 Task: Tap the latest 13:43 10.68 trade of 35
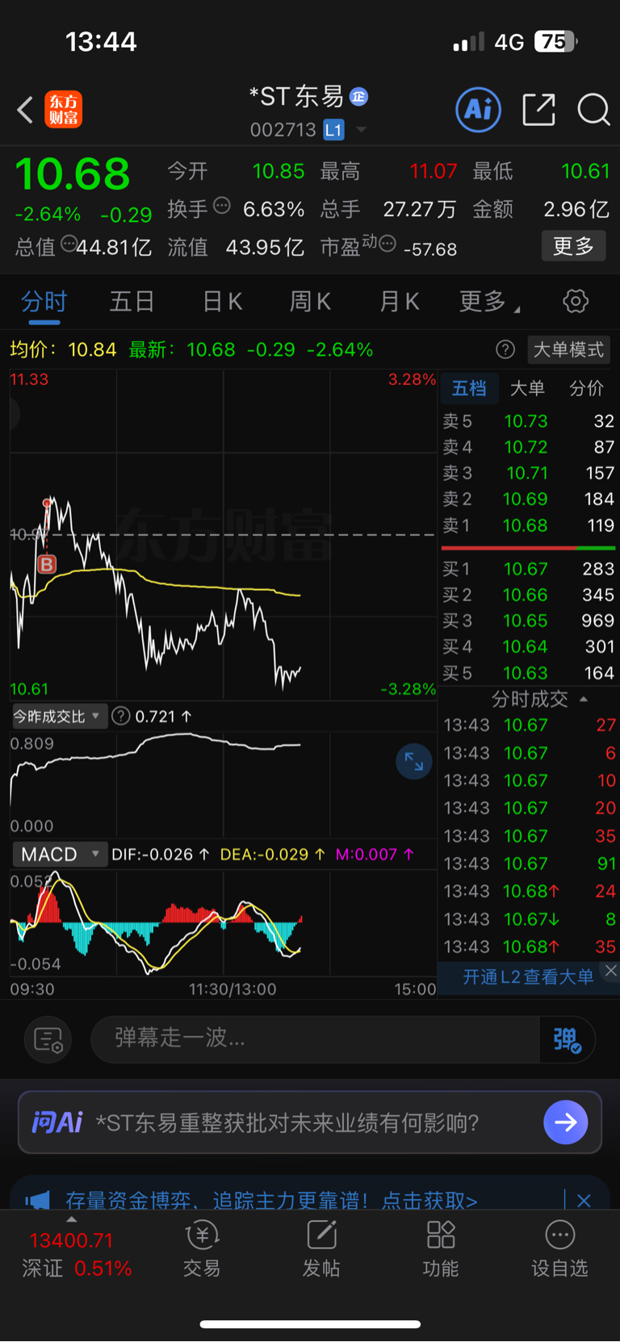click(x=529, y=947)
